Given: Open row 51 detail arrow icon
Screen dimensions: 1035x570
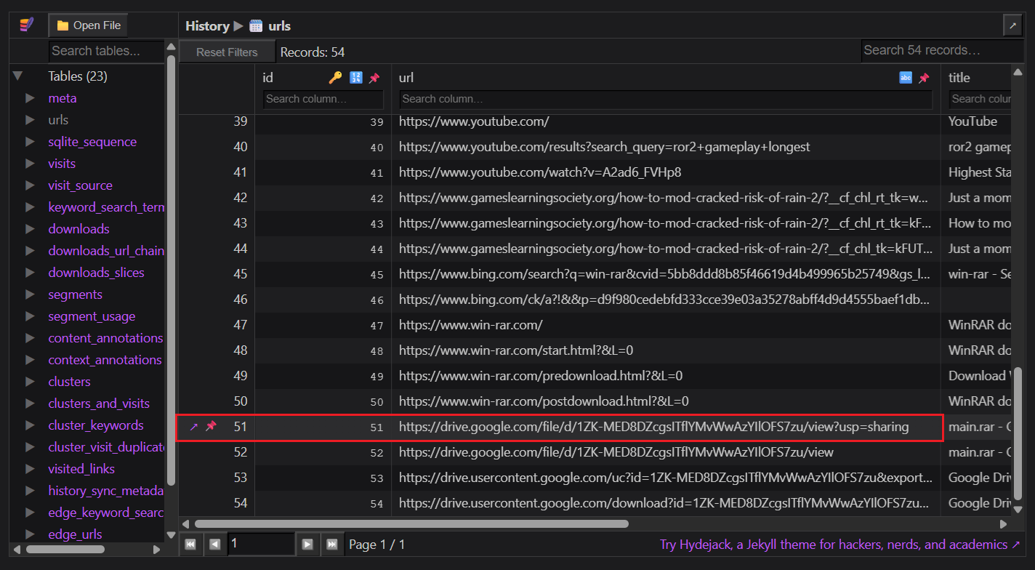Looking at the screenshot, I should tap(193, 427).
